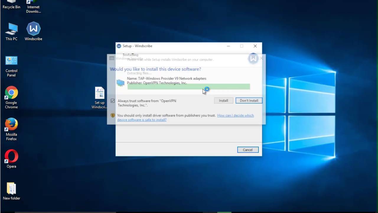Click the Install button for device software
The image size is (378, 213).
[x=224, y=101]
